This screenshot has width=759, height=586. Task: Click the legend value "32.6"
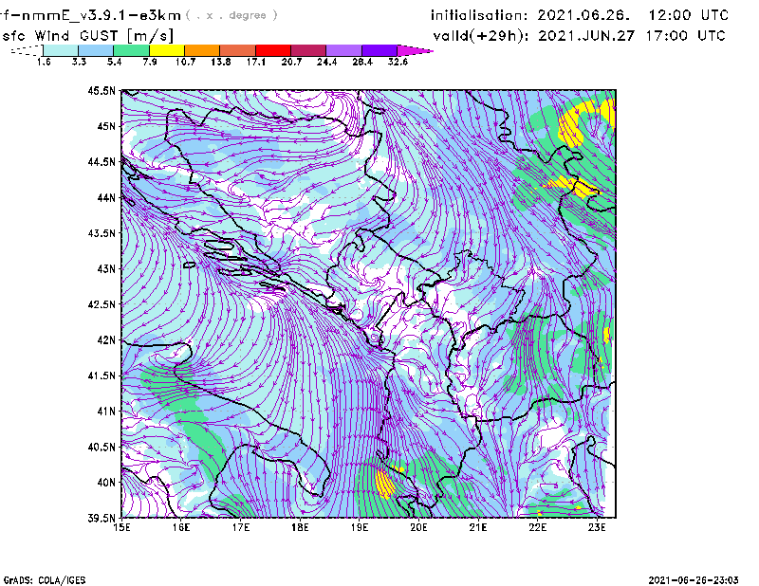[x=398, y=62]
